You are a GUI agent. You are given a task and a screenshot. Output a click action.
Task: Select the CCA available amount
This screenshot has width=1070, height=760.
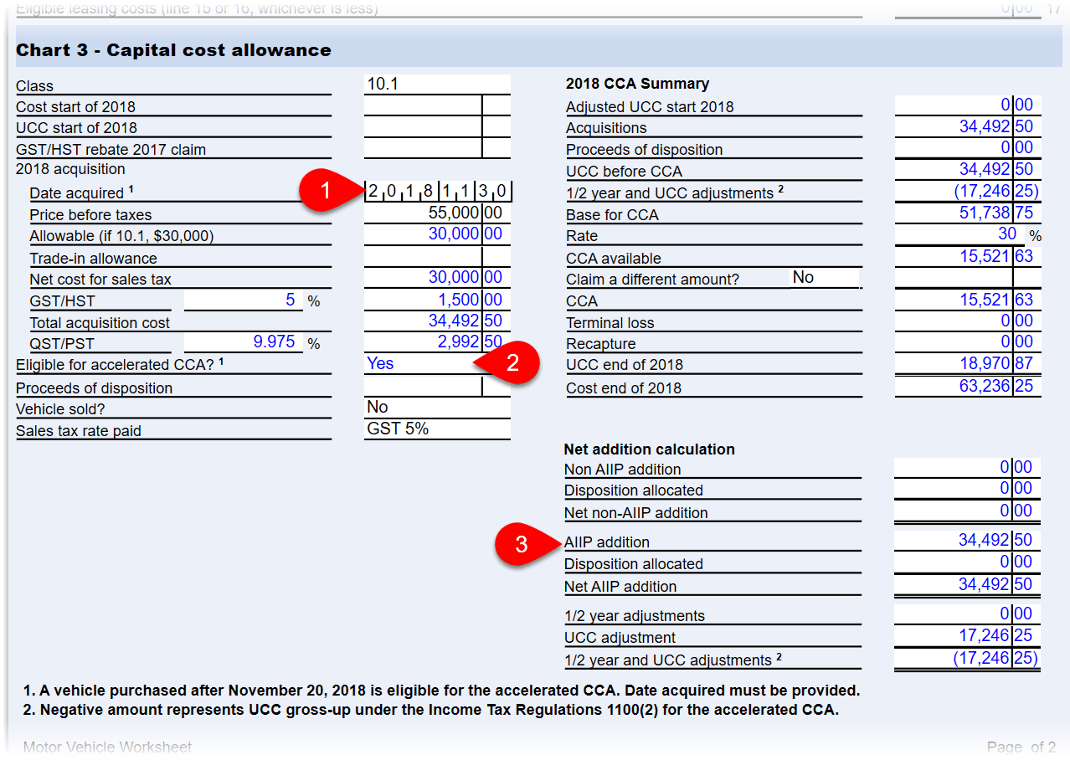point(968,256)
